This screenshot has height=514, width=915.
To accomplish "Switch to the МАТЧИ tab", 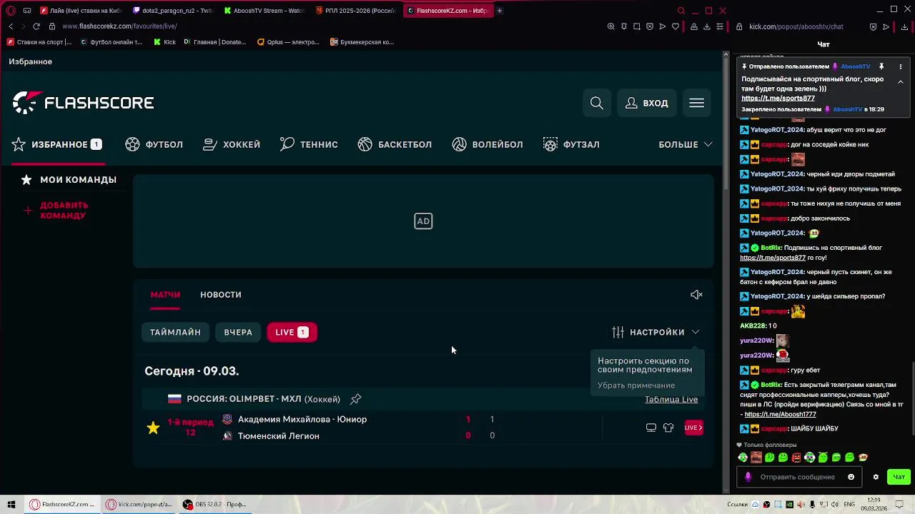I will [x=165, y=294].
